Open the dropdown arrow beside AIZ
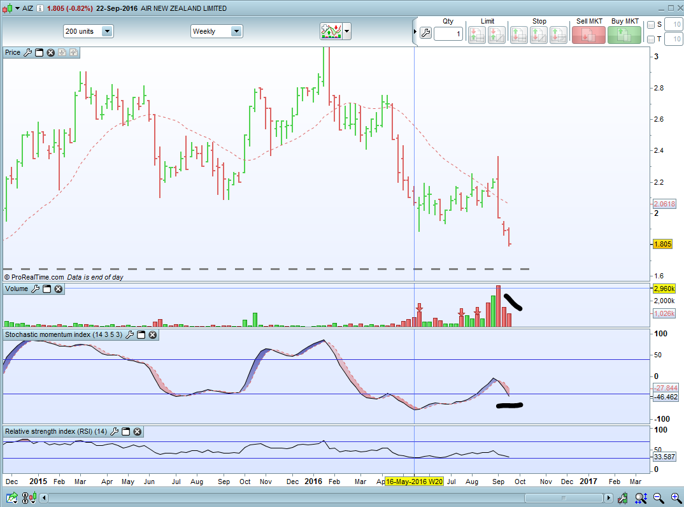Viewport: 684px width, 507px height. (x=17, y=8)
